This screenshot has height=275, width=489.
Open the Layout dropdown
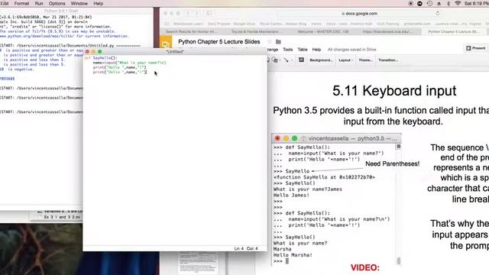point(345,60)
